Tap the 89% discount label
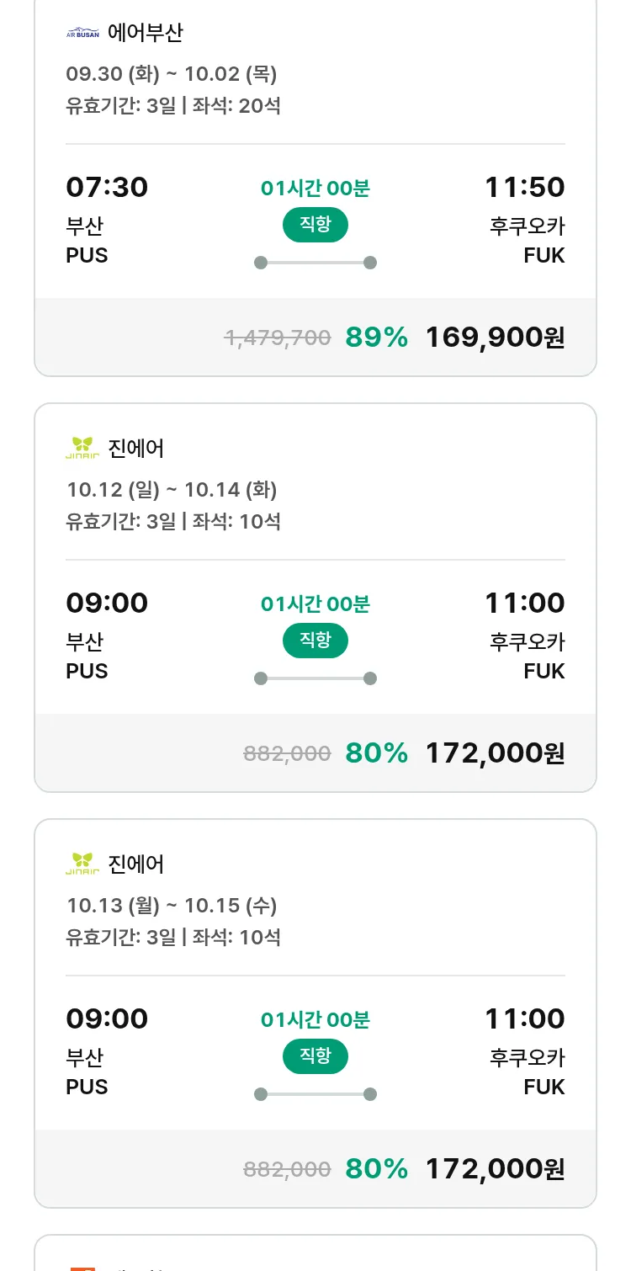The height and width of the screenshot is (1271, 631). [376, 338]
